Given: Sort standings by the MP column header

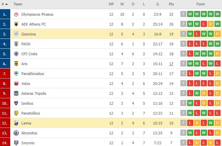Looking at the screenshot, I should pos(111,4).
